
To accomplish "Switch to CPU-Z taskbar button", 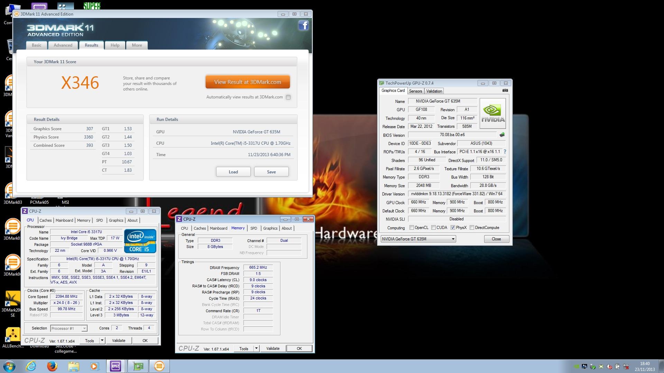I will (x=116, y=366).
